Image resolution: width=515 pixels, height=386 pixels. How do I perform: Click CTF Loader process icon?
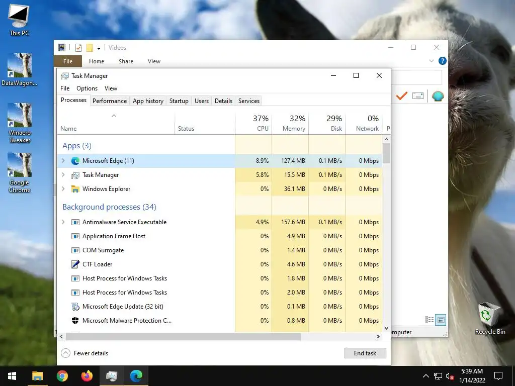(x=75, y=264)
